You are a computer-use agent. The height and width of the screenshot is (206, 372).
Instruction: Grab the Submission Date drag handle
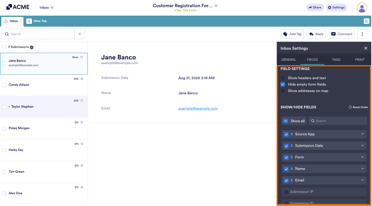pyautogui.click(x=291, y=146)
